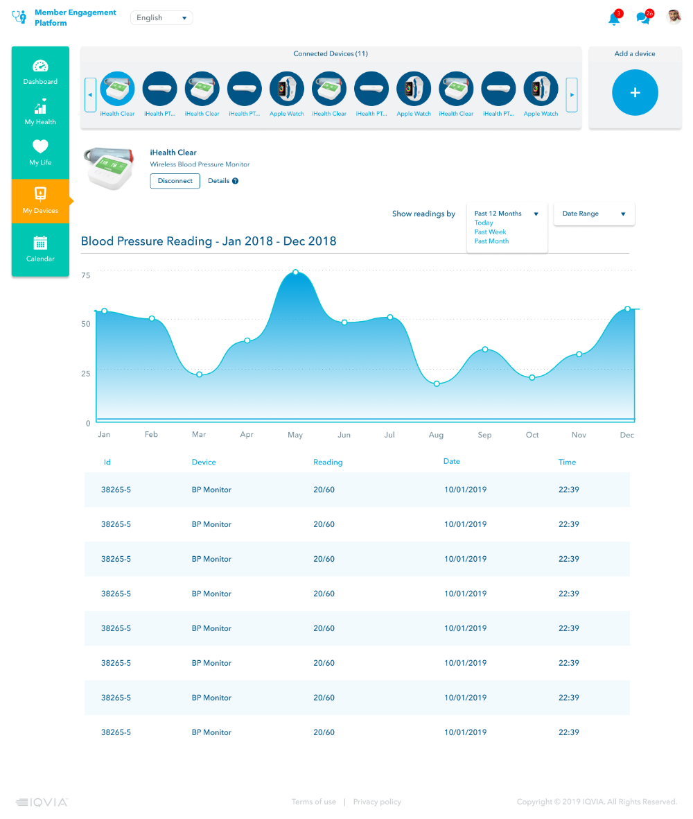Select the first Apple Watch device
The image size is (693, 819).
[x=287, y=89]
